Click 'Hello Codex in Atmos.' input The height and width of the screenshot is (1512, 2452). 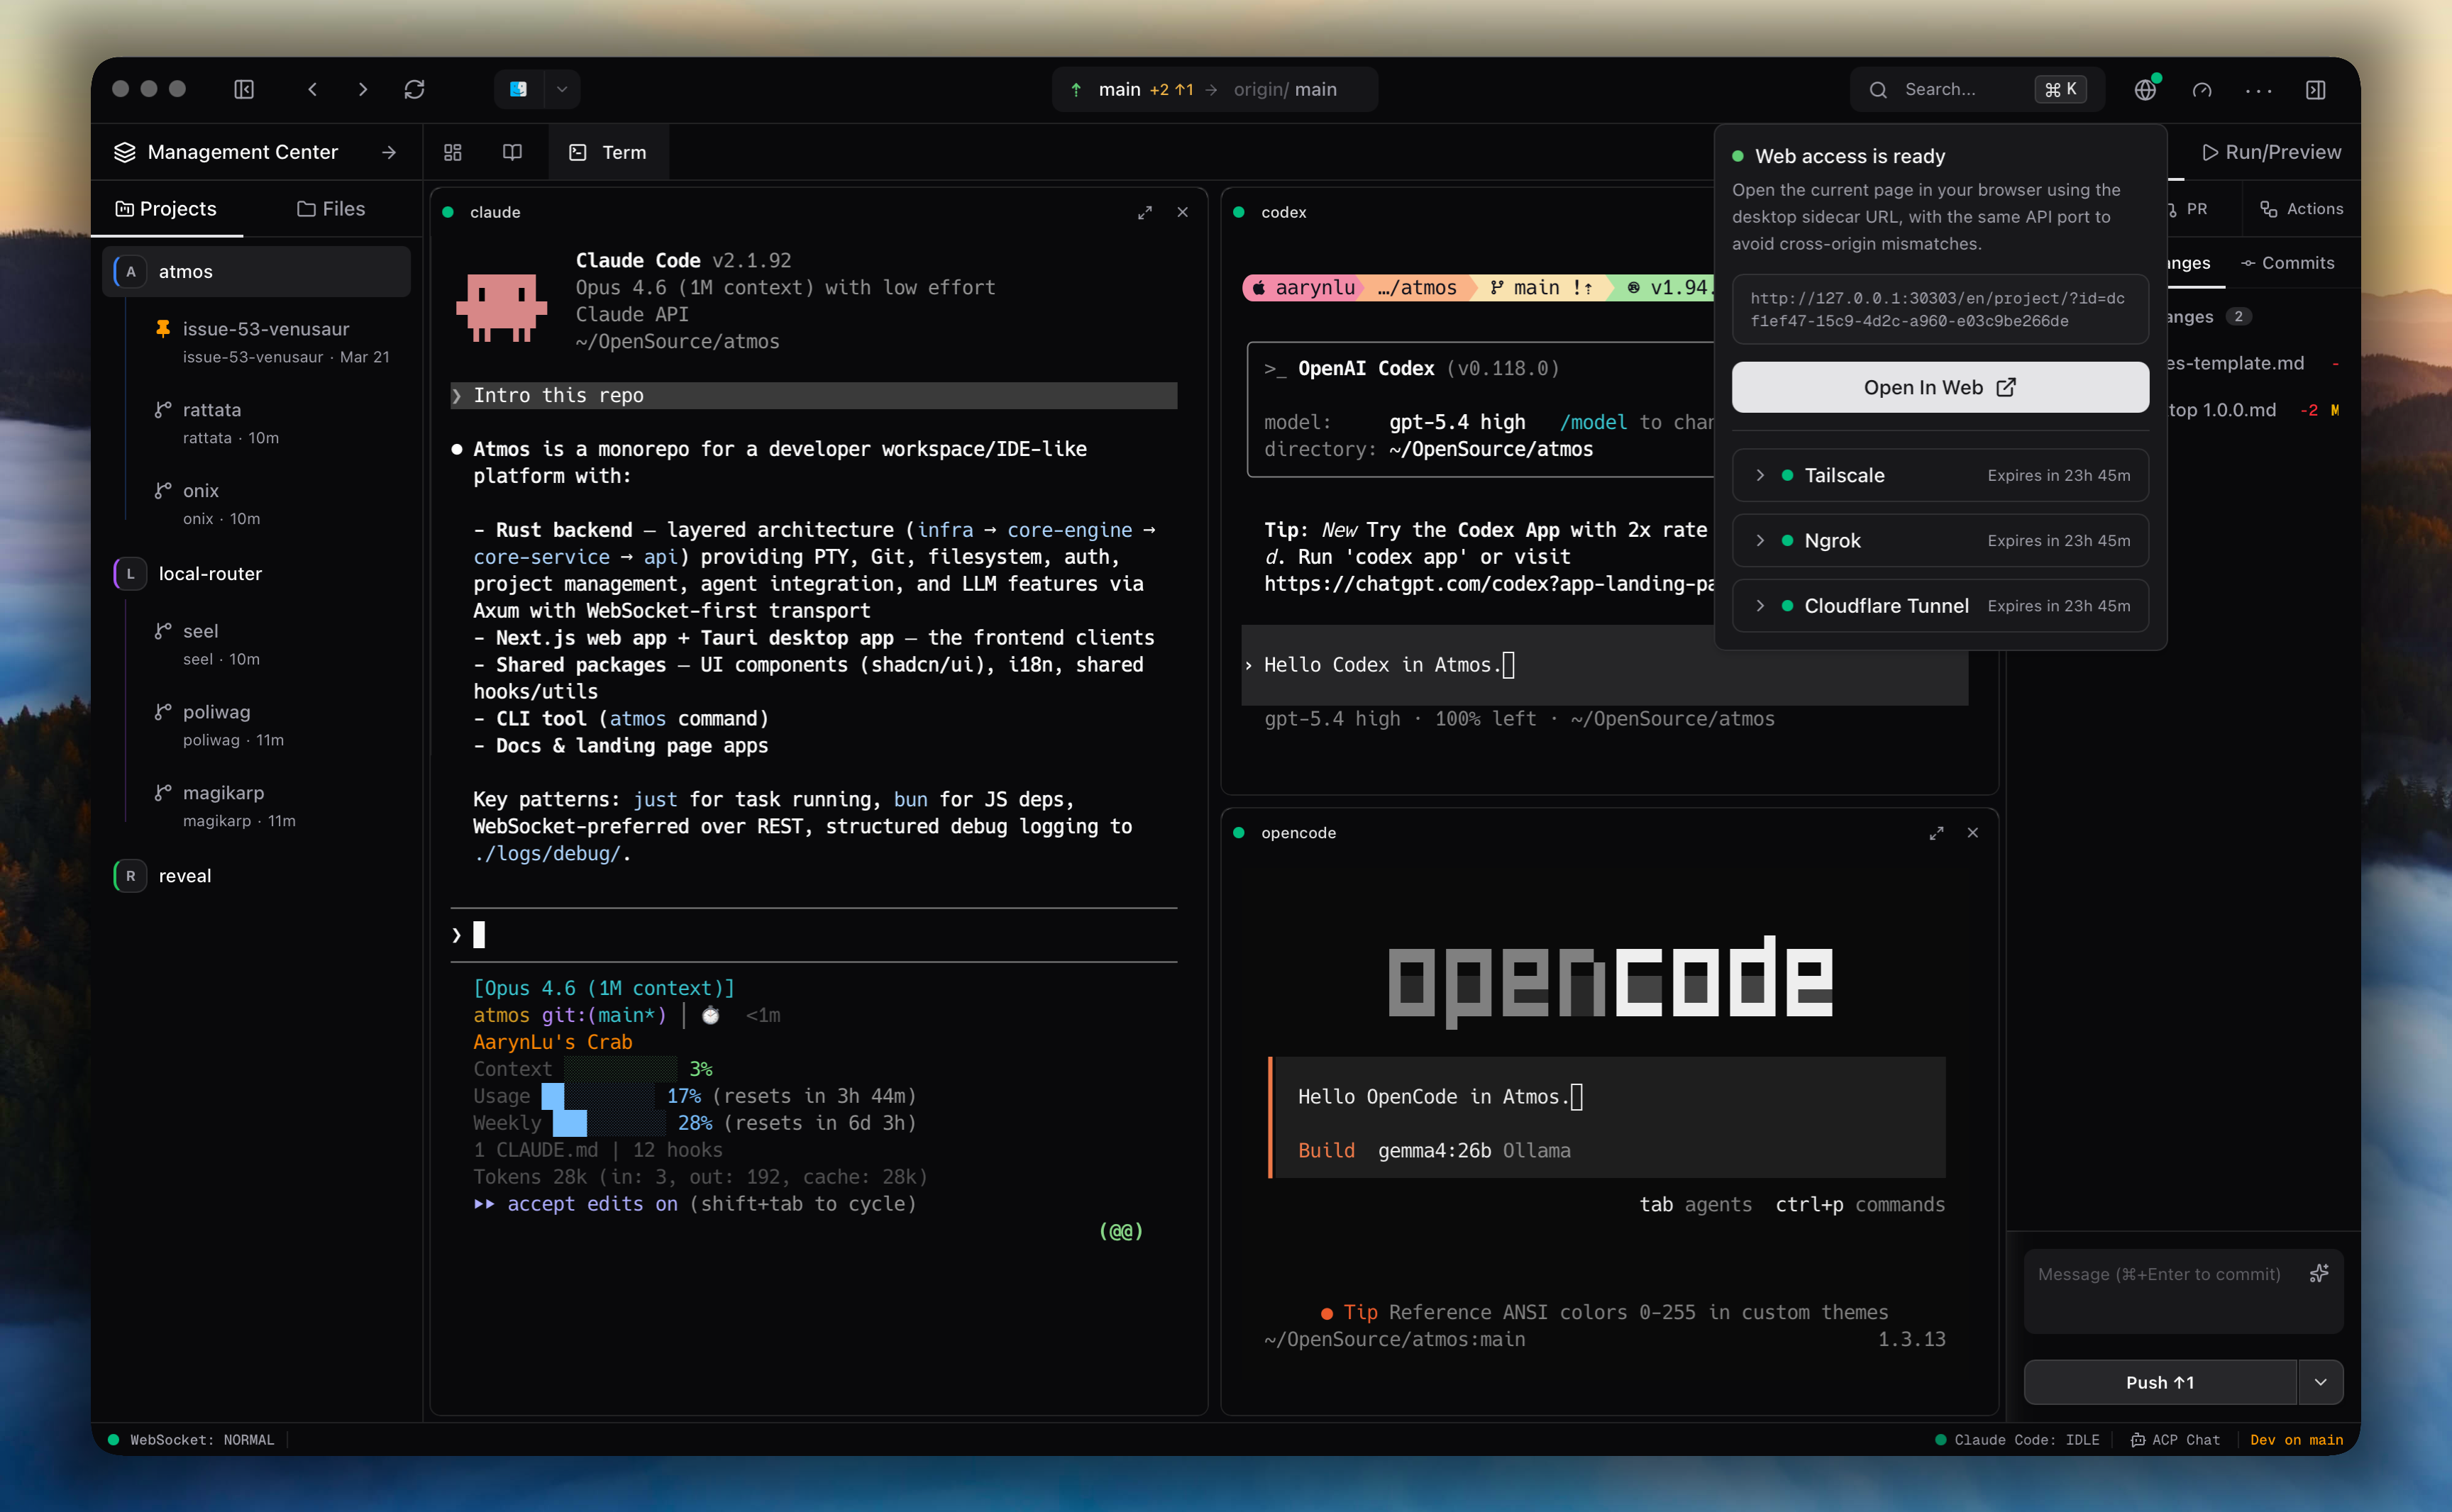click(x=1605, y=665)
